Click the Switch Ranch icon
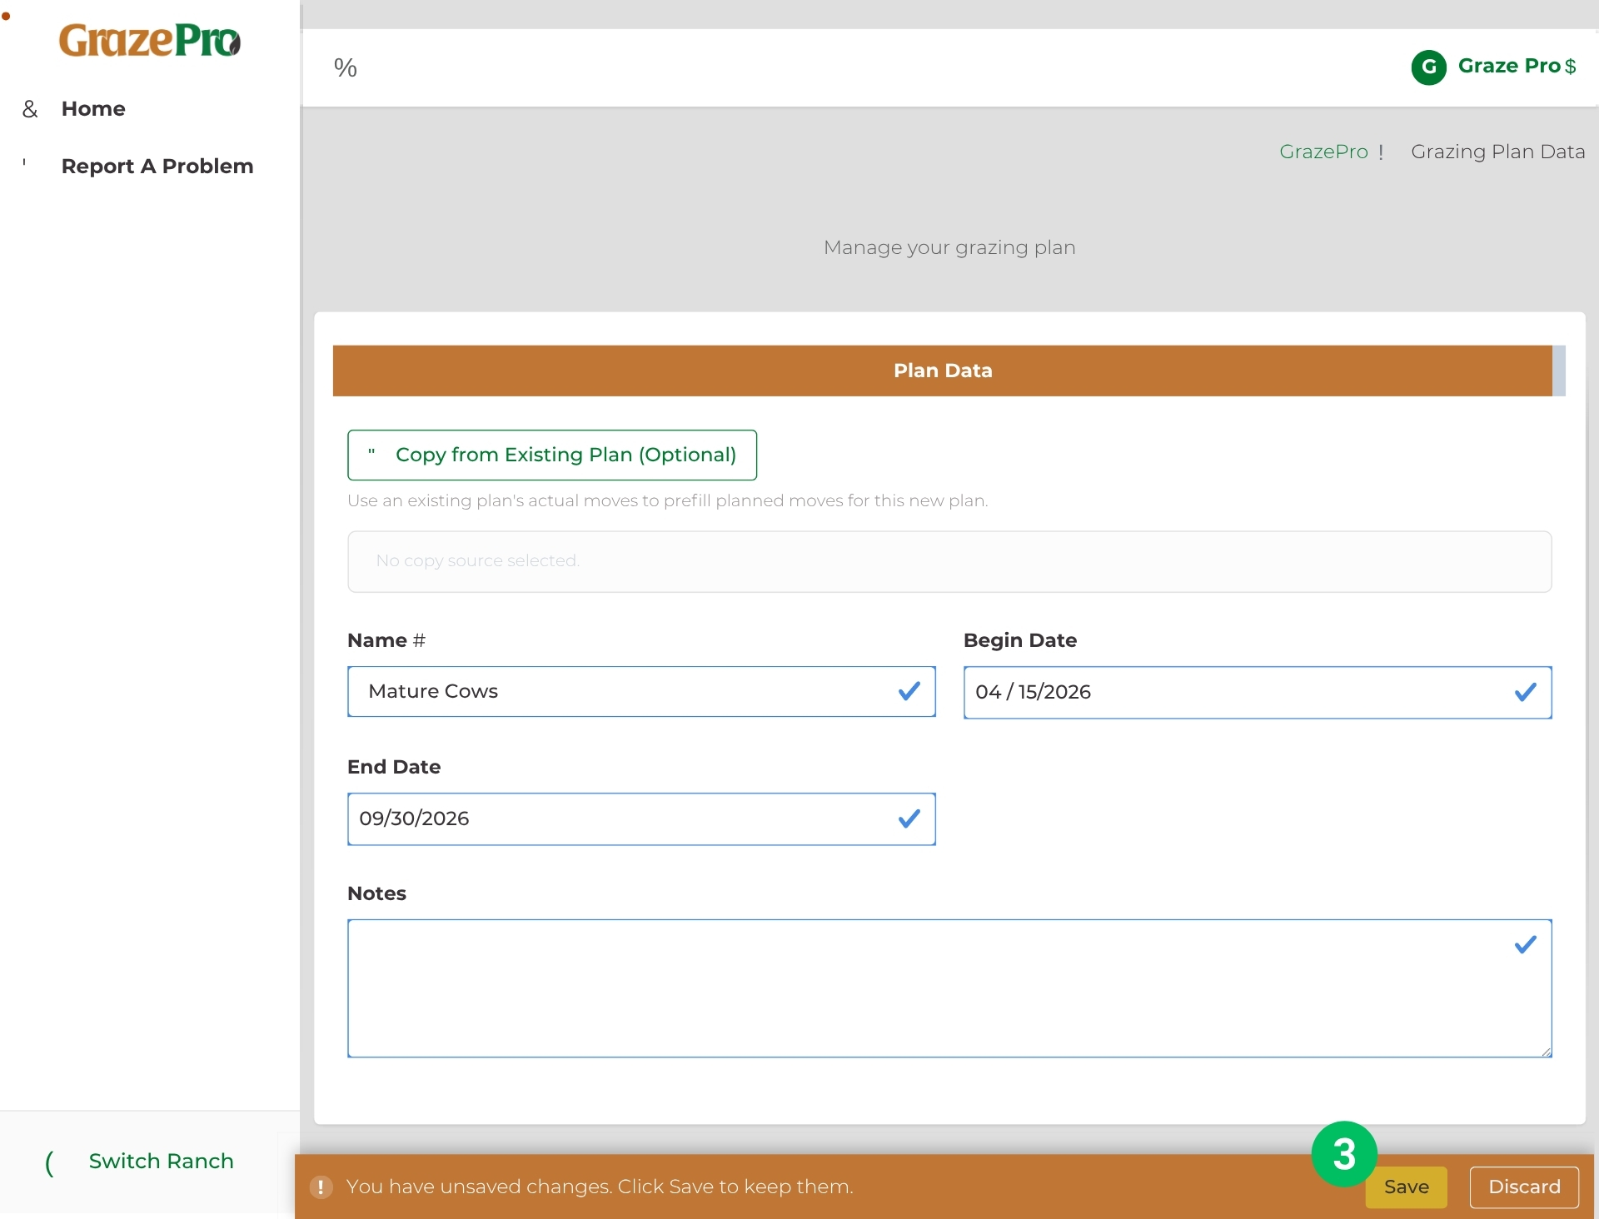This screenshot has width=1599, height=1219. [x=49, y=1162]
